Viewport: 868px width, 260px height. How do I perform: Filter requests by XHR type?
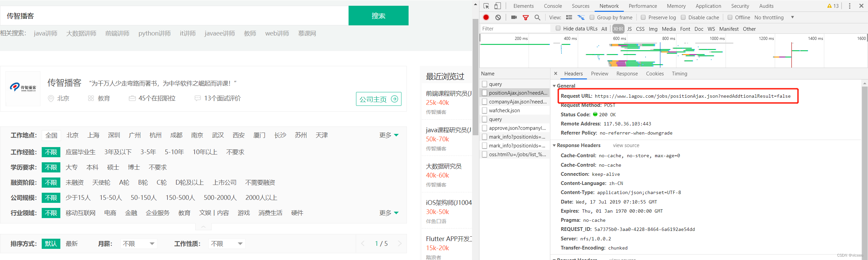[618, 29]
